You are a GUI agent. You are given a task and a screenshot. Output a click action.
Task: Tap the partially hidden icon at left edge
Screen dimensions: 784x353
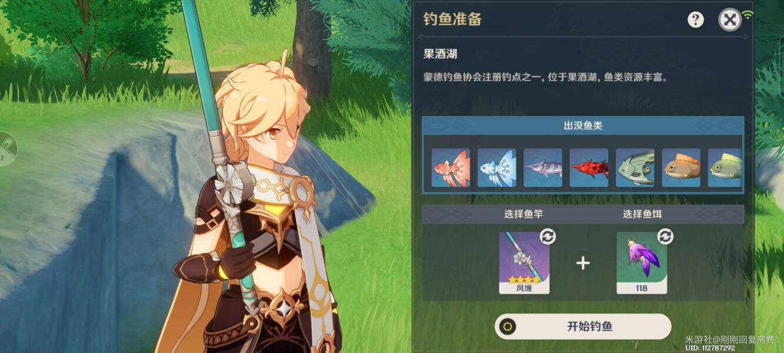(x=6, y=149)
